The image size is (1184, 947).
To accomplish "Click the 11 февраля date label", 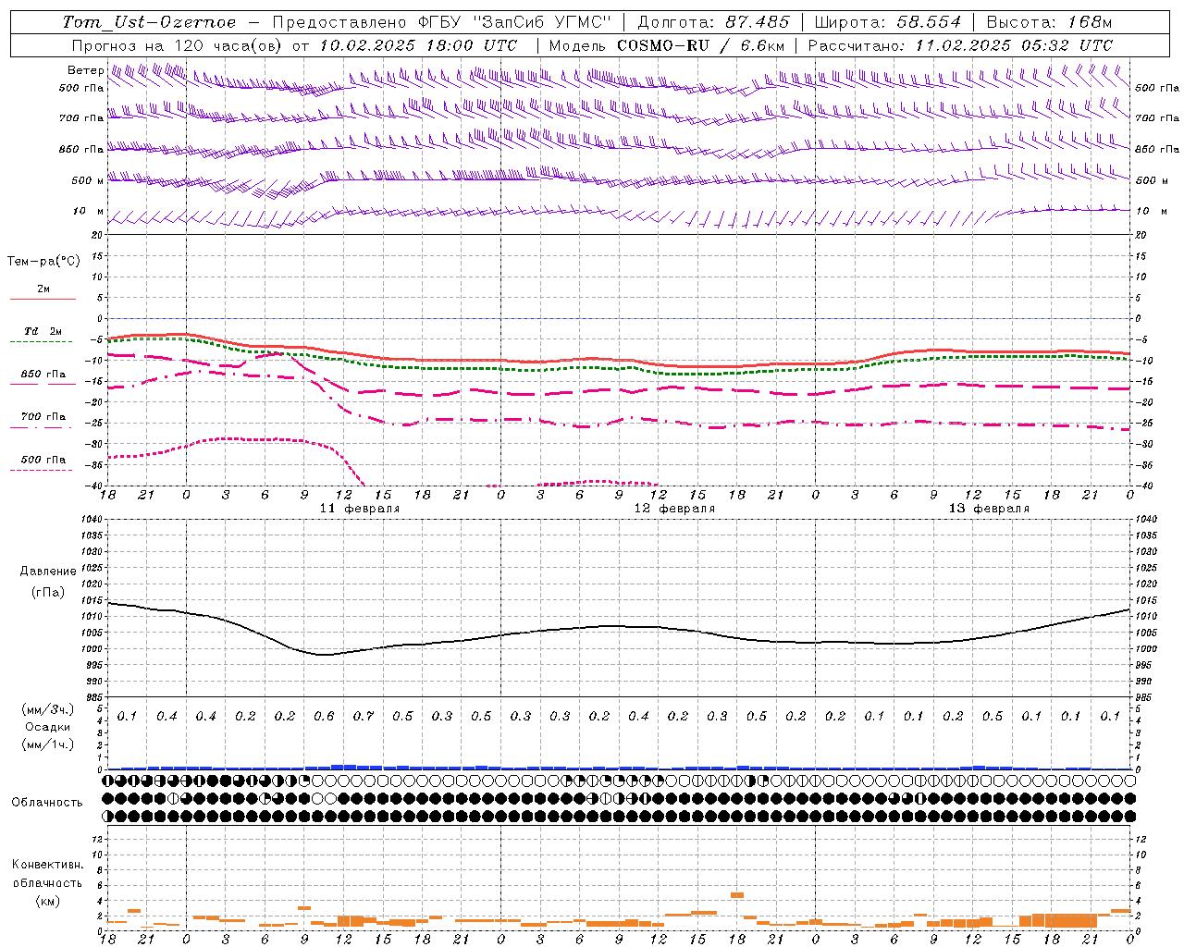I will click(x=360, y=509).
